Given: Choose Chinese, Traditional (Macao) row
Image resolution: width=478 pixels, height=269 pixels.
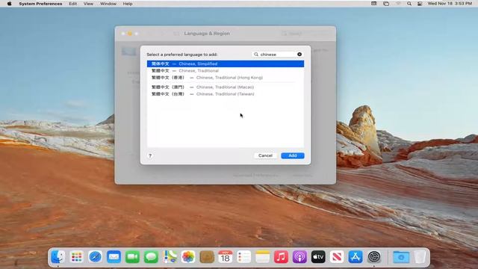Looking at the screenshot, I should tap(226, 87).
